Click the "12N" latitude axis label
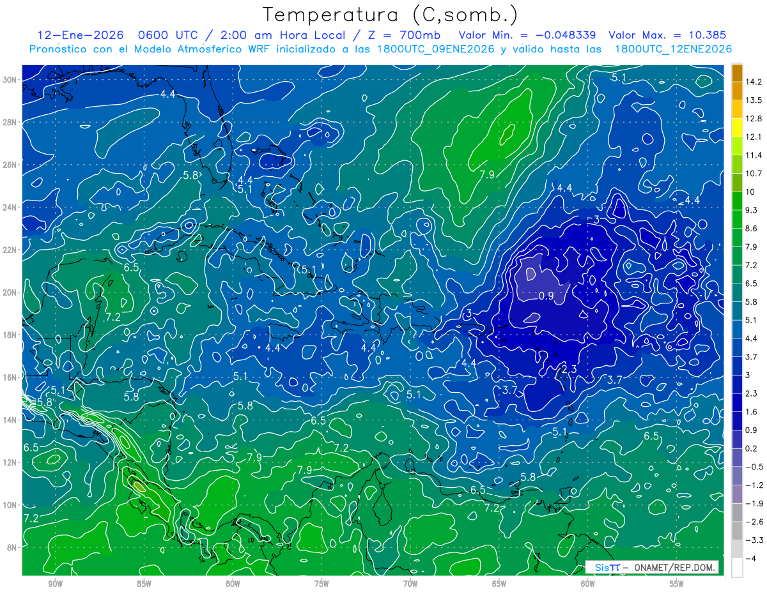The width and height of the screenshot is (767, 592). (11, 462)
